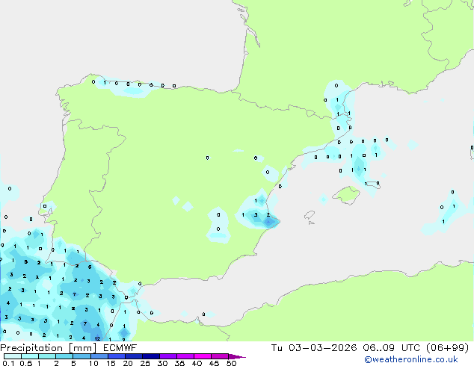Click the above-50 mm legend arrow tip
Screen dimensions: 474x366
pyautogui.click(x=237, y=356)
